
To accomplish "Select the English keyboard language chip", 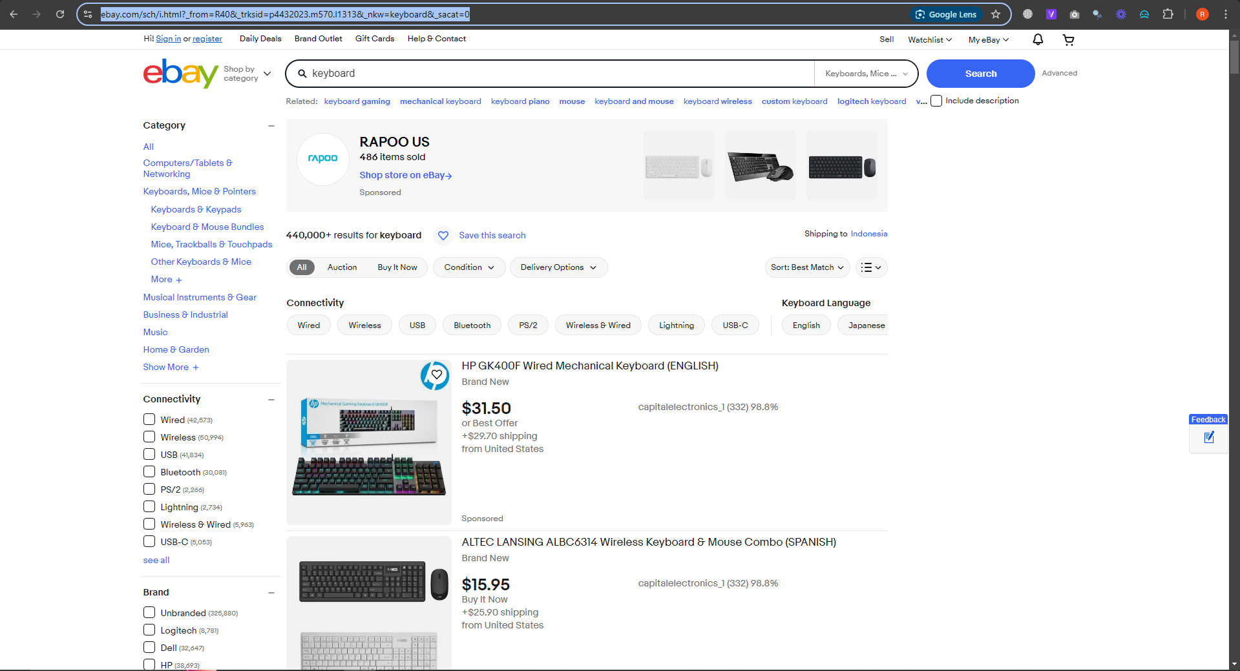I will (x=806, y=325).
